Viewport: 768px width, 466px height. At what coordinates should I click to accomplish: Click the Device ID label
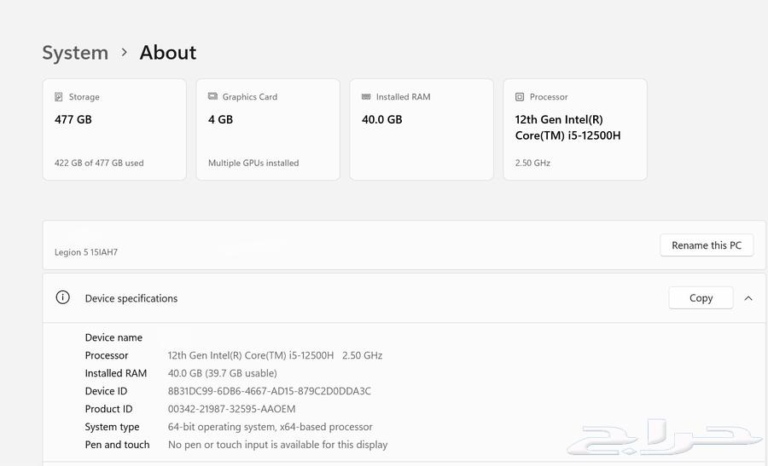pyautogui.click(x=106, y=391)
